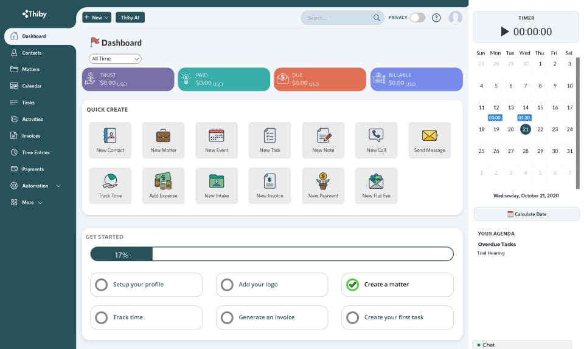Screen dimensions: 584x349
Task: Open the user profile avatar
Action: tap(455, 18)
